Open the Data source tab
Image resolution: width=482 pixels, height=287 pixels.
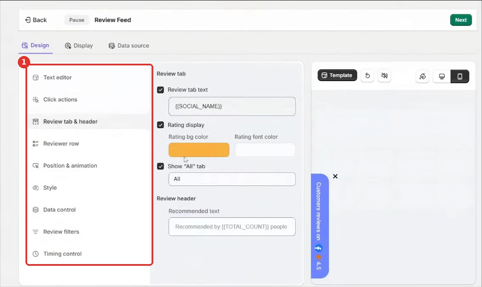[x=129, y=46]
